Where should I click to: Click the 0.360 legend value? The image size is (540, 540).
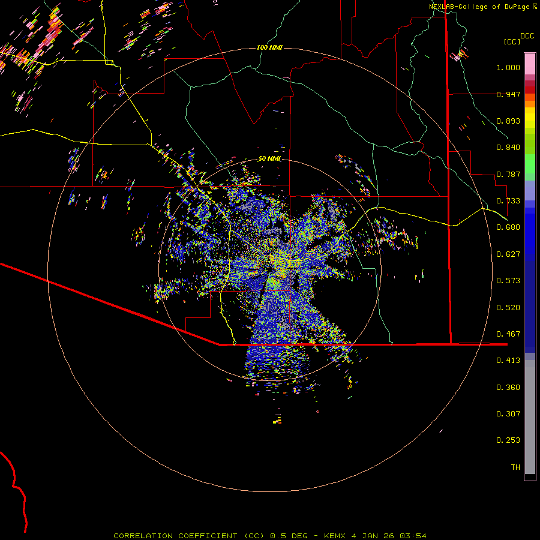pos(508,388)
